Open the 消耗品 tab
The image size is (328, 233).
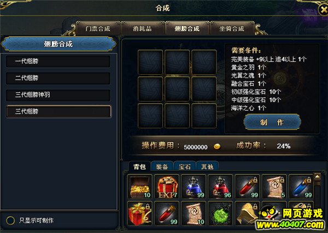pyautogui.click(x=142, y=28)
